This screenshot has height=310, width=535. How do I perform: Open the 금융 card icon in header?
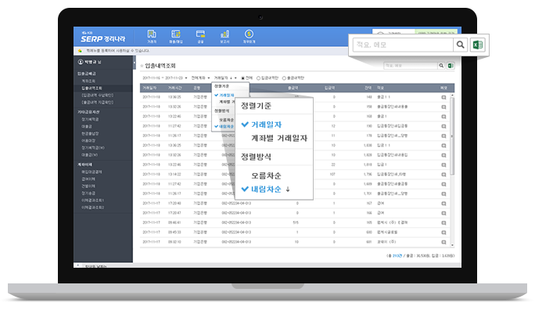tap(200, 34)
